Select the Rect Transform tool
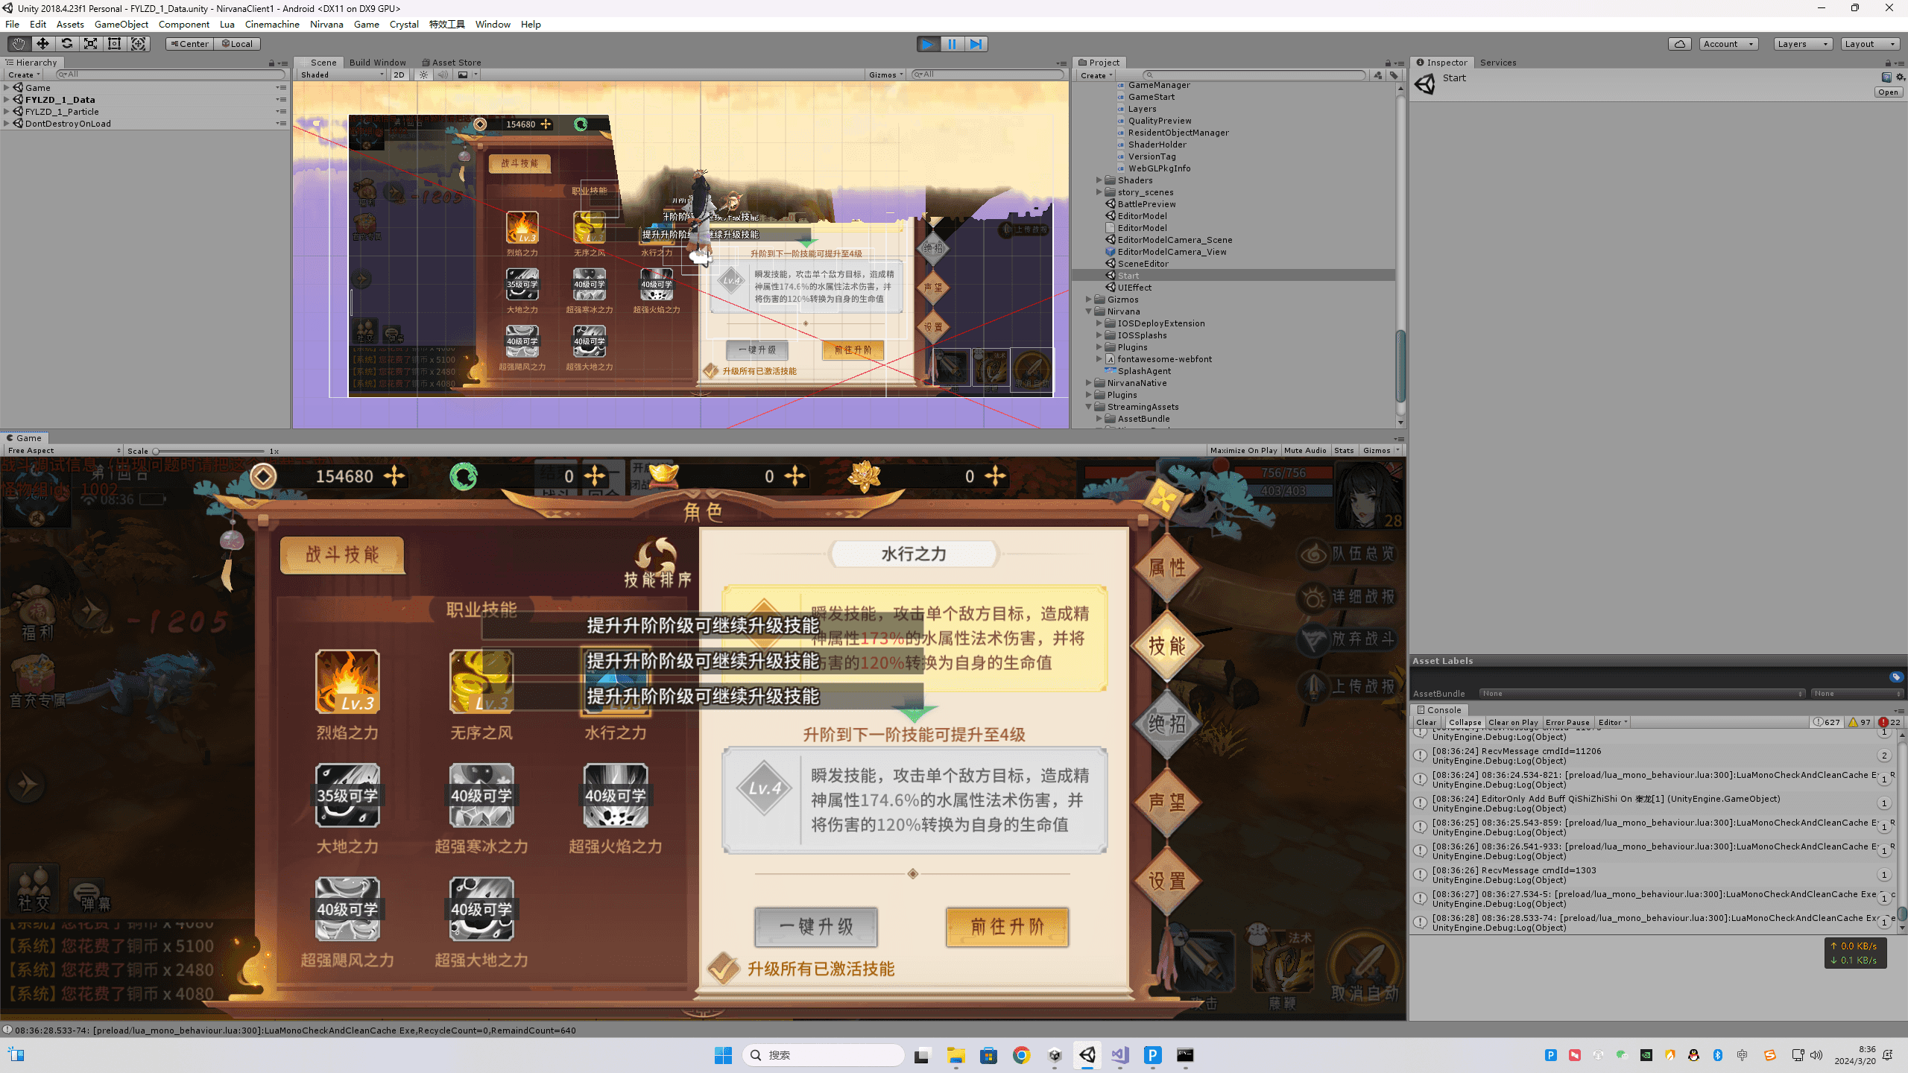Screen dimensions: 1908x1073 point(114,44)
